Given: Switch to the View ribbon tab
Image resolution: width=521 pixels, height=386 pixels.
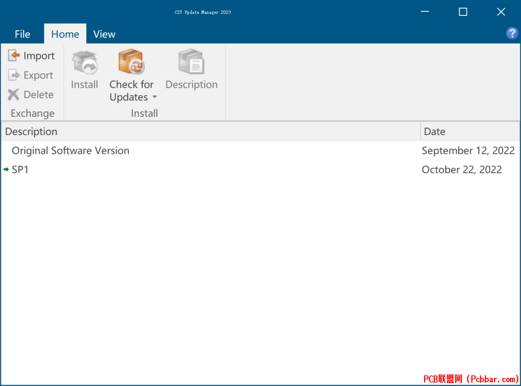Looking at the screenshot, I should [x=104, y=34].
